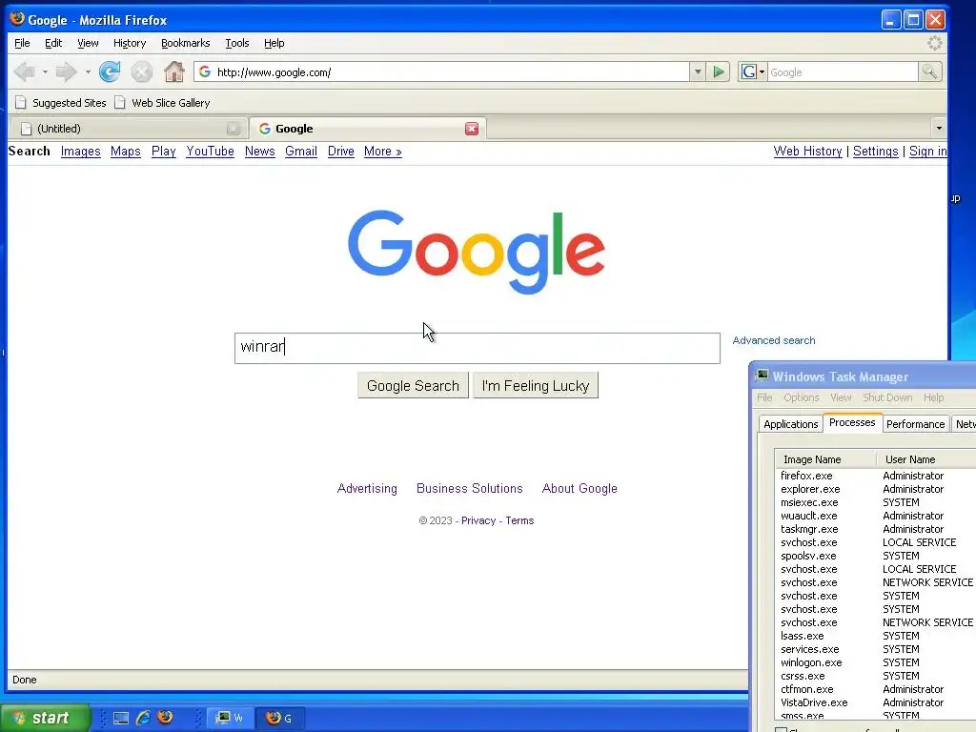The height and width of the screenshot is (732, 976).
Task: Close the (Untitled) tab
Action: 234,129
